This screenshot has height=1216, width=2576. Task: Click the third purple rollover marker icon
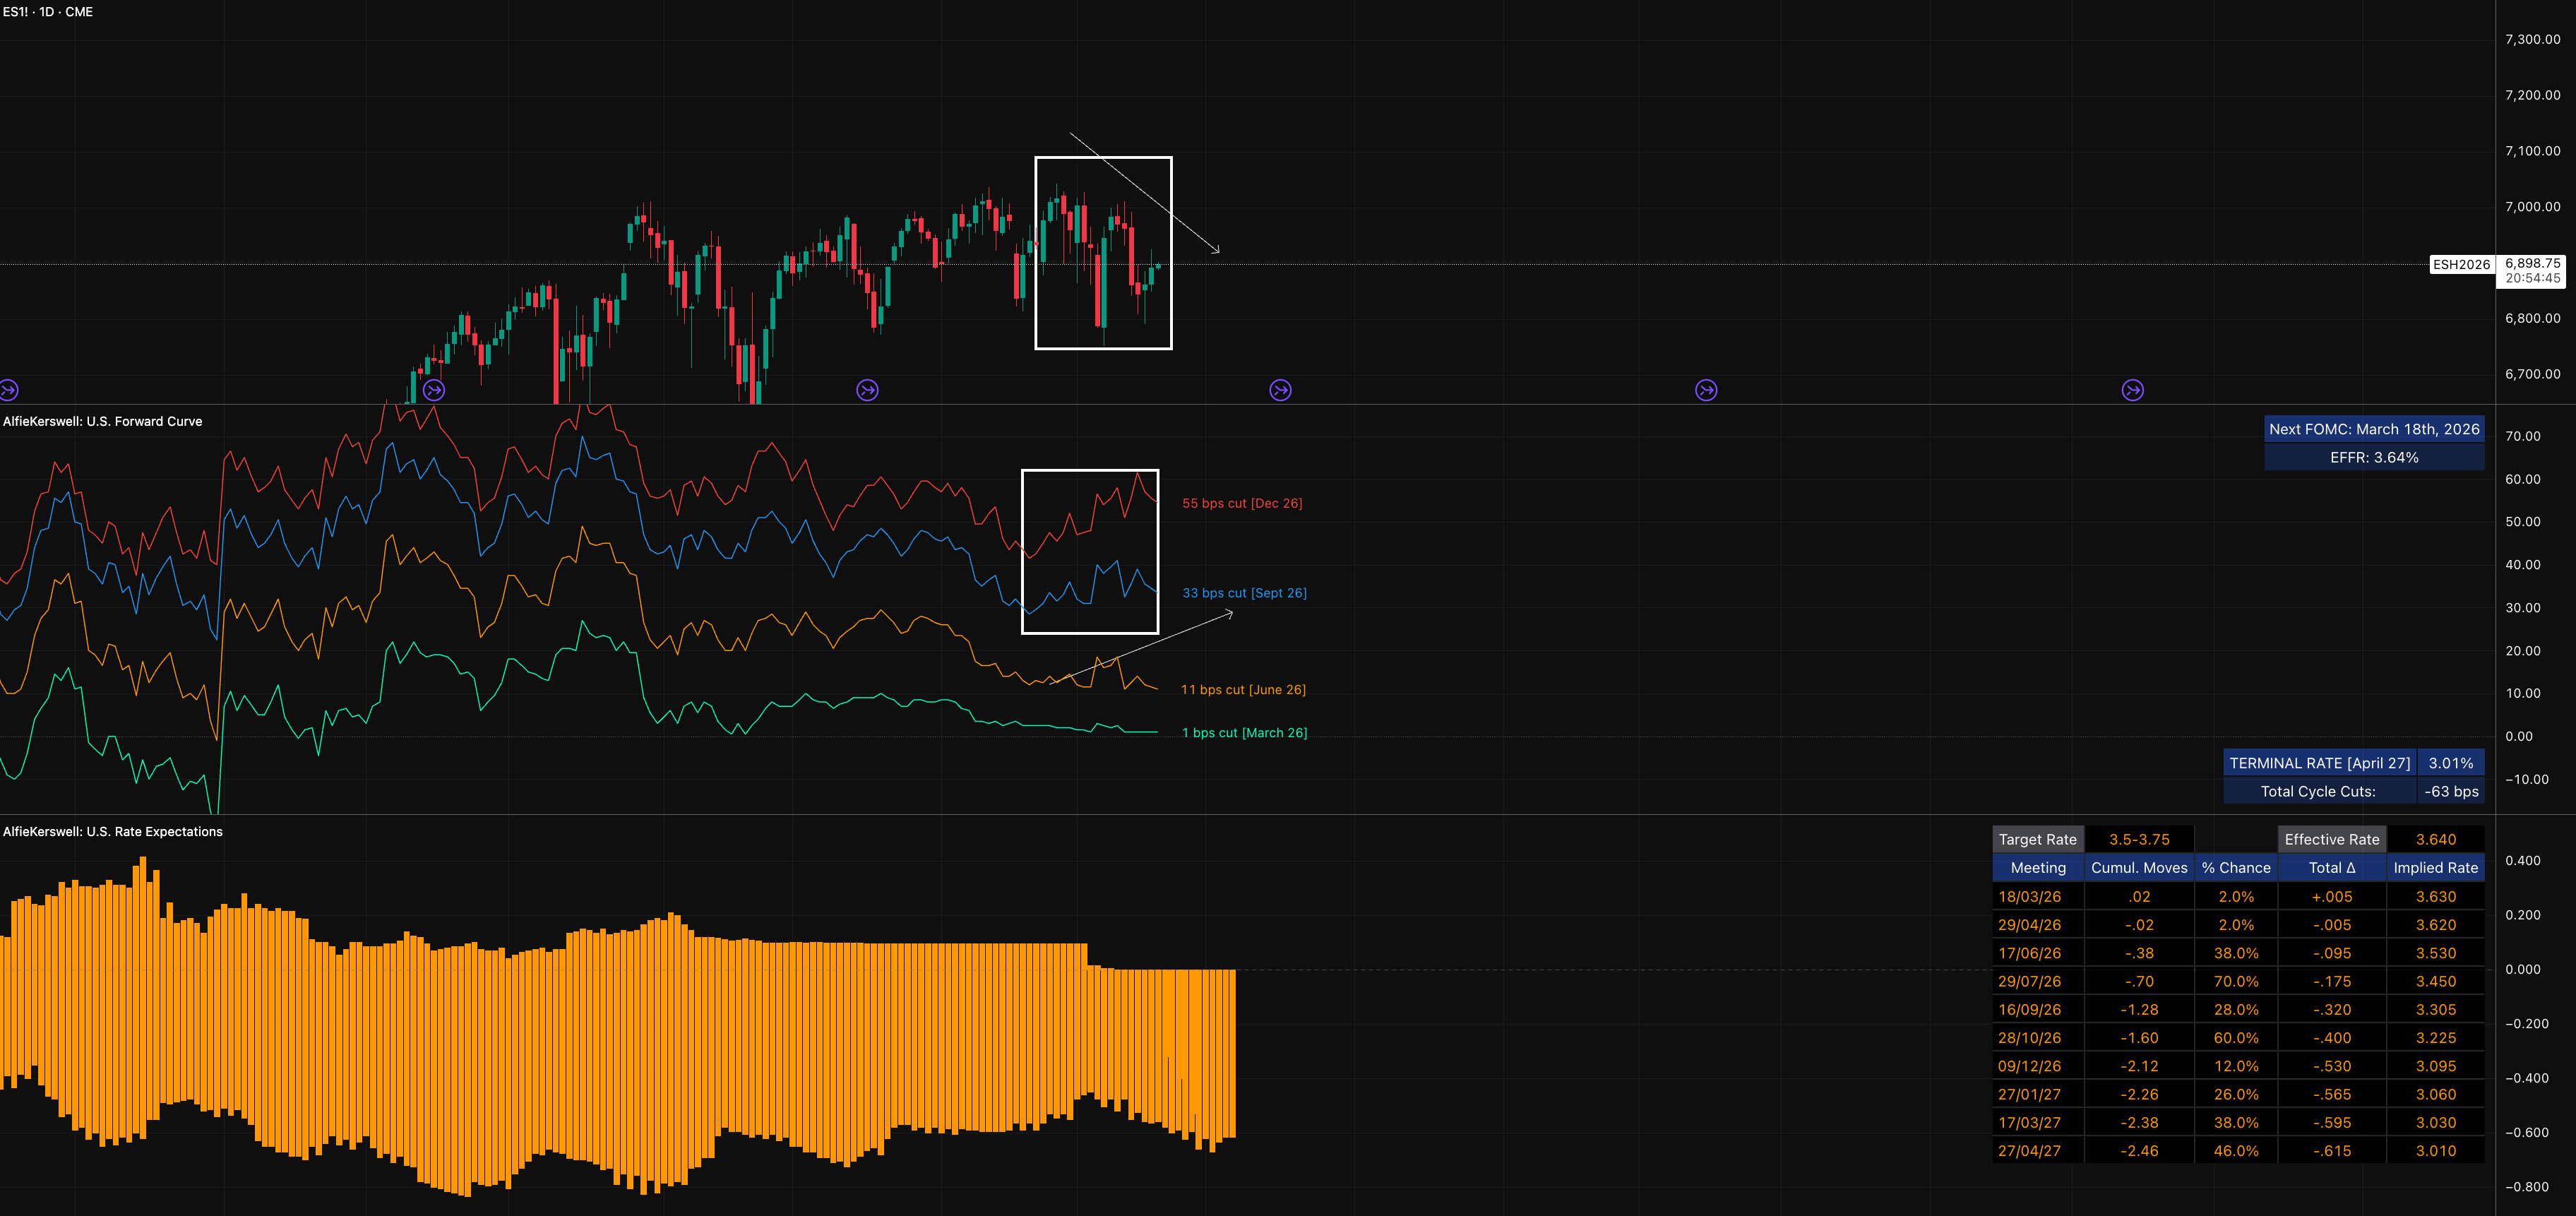coord(867,390)
